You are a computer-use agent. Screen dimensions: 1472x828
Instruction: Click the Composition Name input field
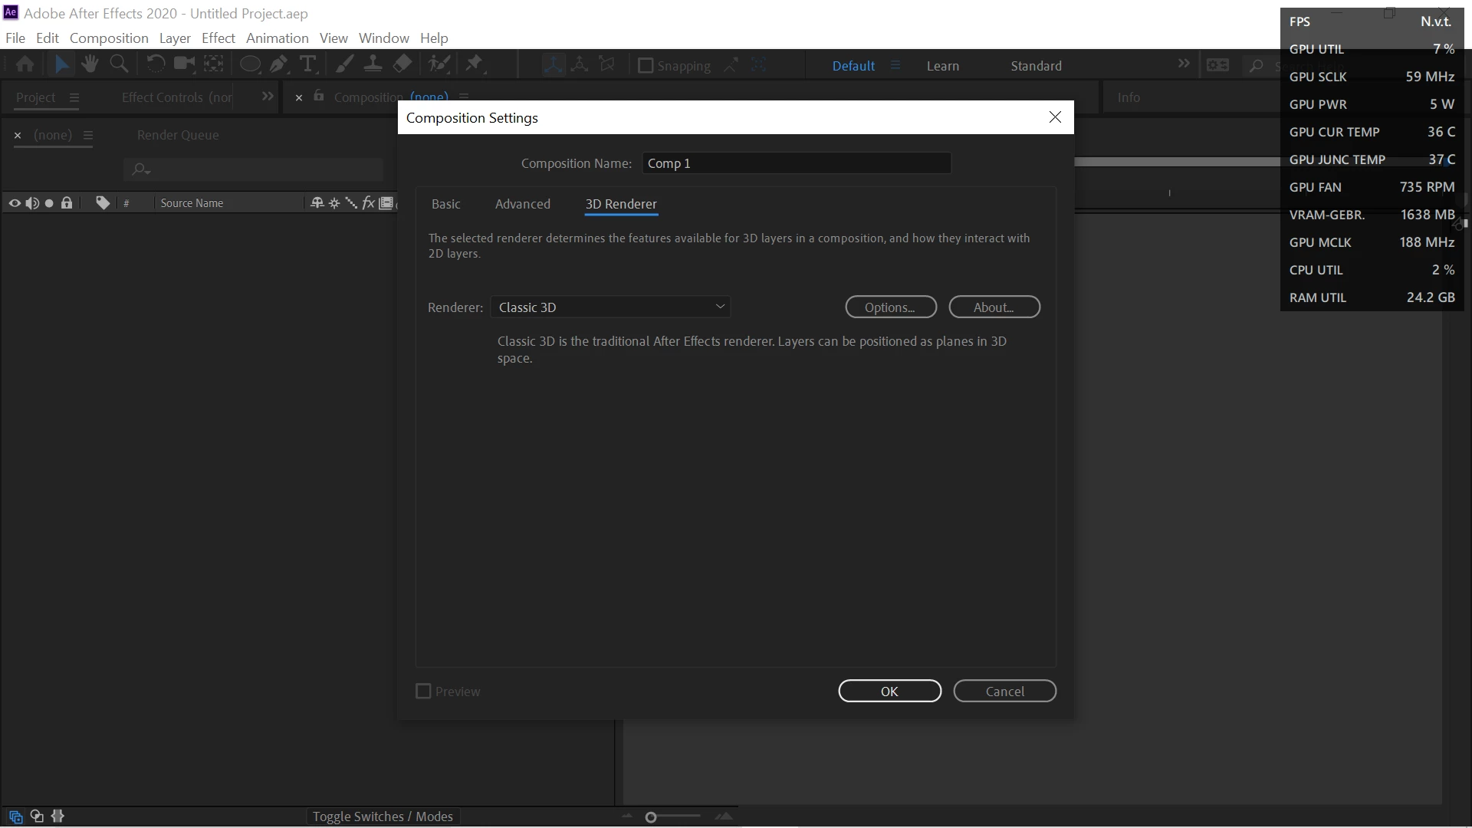point(796,163)
